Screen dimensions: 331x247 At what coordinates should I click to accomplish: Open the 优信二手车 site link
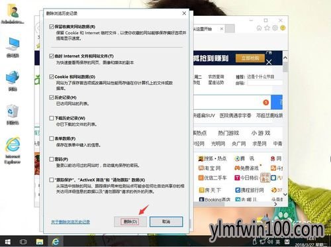213,177
